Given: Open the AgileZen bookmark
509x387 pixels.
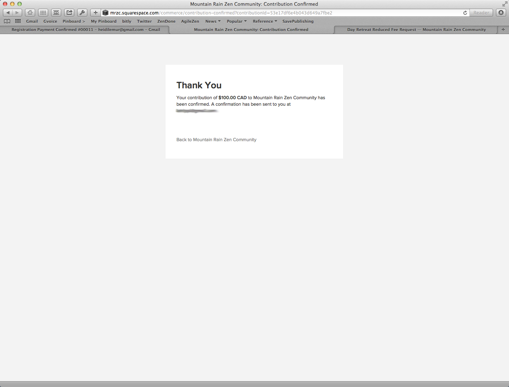Looking at the screenshot, I should point(190,21).
